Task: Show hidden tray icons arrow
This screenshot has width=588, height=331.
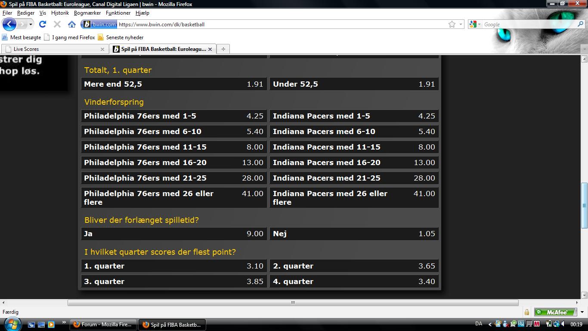Action: click(x=489, y=324)
